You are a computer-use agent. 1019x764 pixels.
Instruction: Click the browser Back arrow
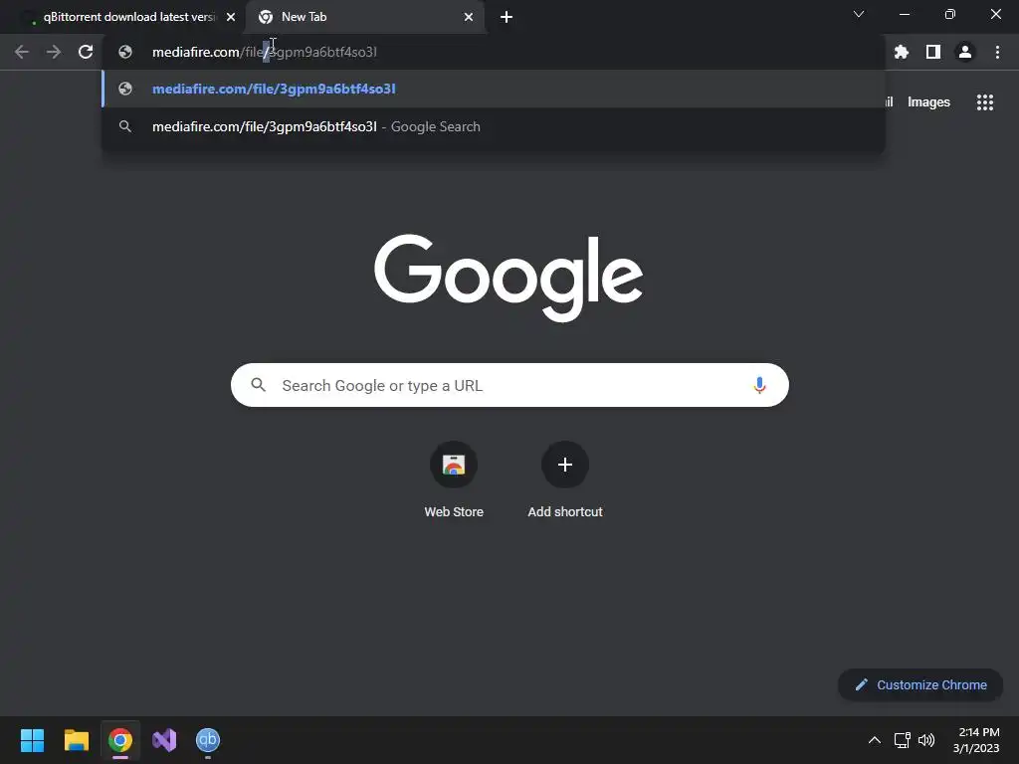point(22,52)
